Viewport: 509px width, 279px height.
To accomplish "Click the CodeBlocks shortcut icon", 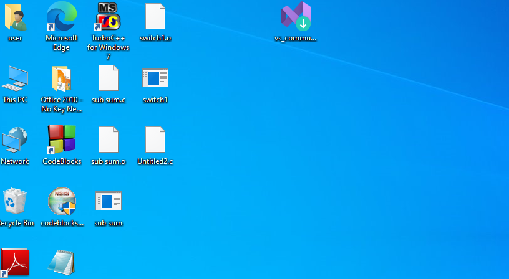I will (x=62, y=140).
